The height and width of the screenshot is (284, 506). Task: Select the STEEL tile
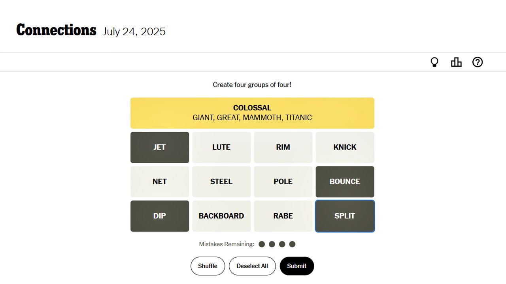click(221, 181)
